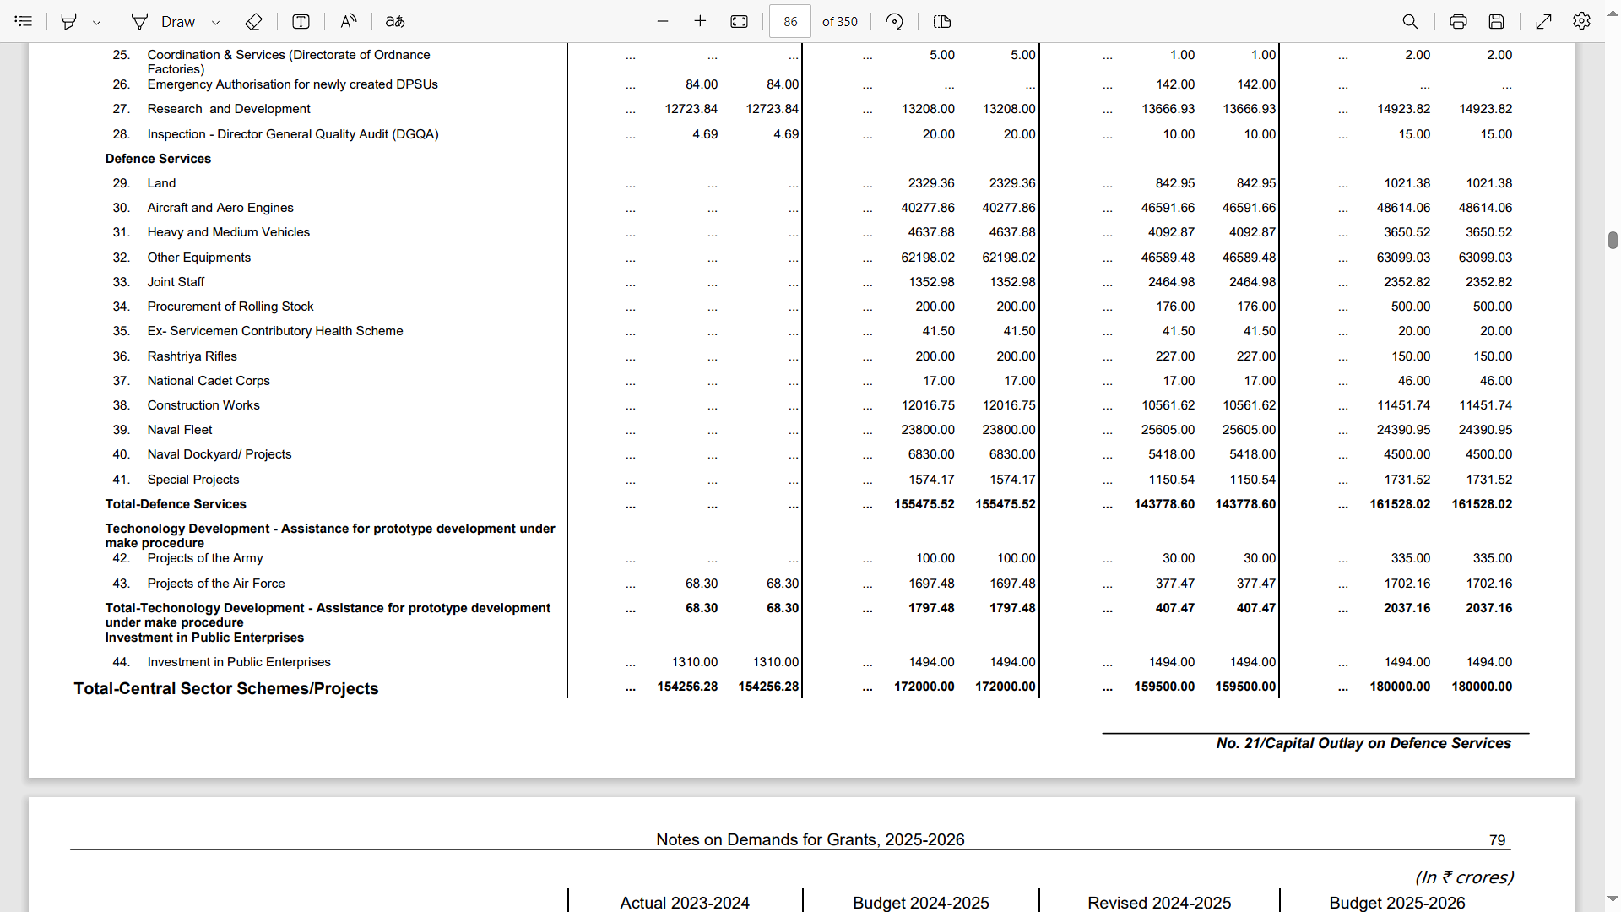The width and height of the screenshot is (1621, 912).
Task: Select the highlighter tool
Action: (69, 21)
